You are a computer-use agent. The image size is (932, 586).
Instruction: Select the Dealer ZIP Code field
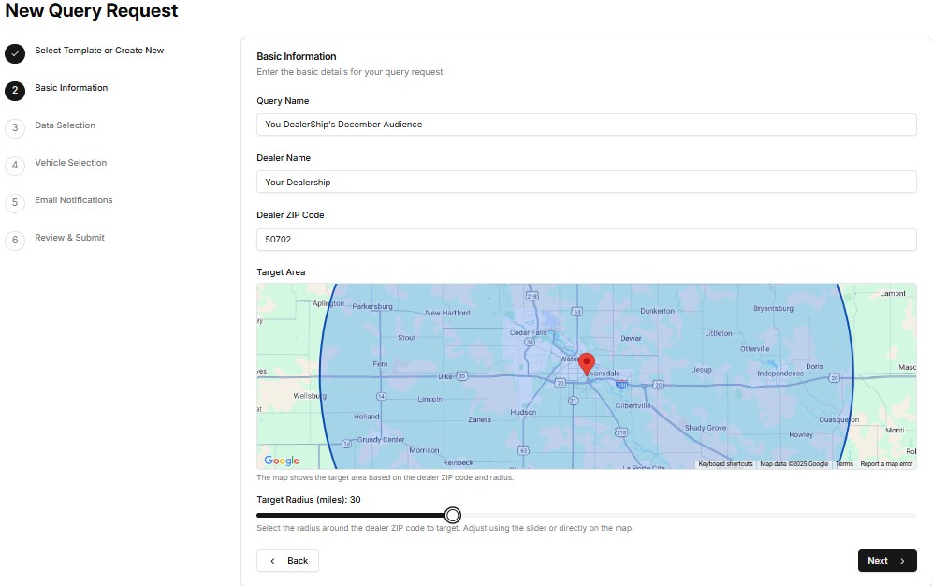pos(586,239)
